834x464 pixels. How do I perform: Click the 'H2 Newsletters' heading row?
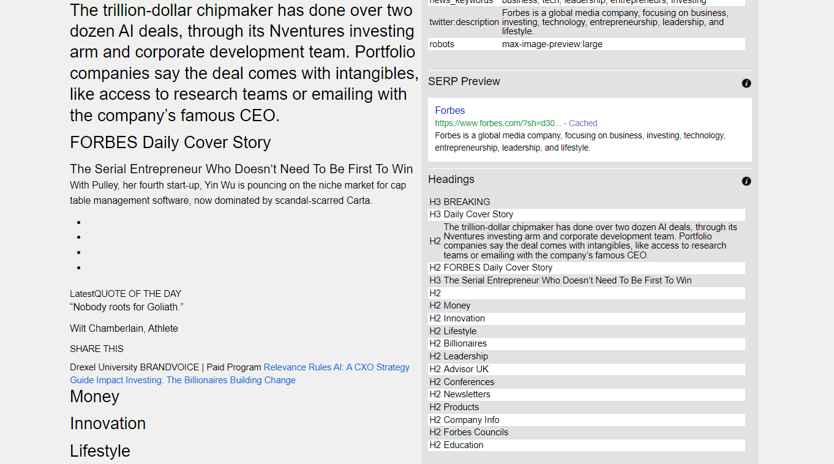click(587, 394)
